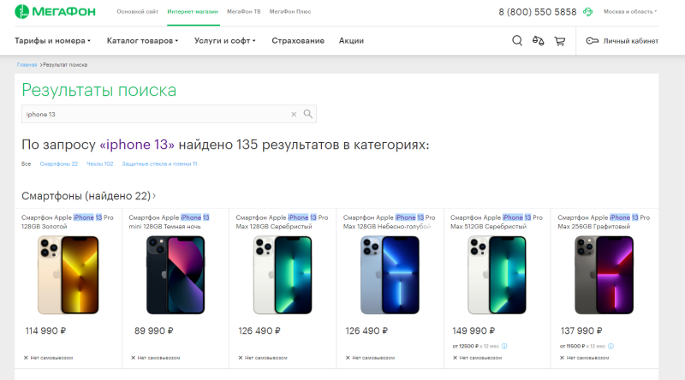Click the header search magnifier icon
685x380 pixels.
pos(517,40)
